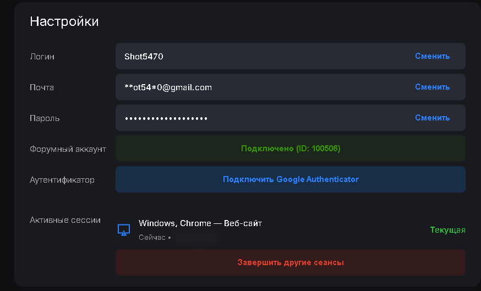Click the "Аутентификатор" label
Viewport: 481px width, 291px height.
[x=62, y=180]
